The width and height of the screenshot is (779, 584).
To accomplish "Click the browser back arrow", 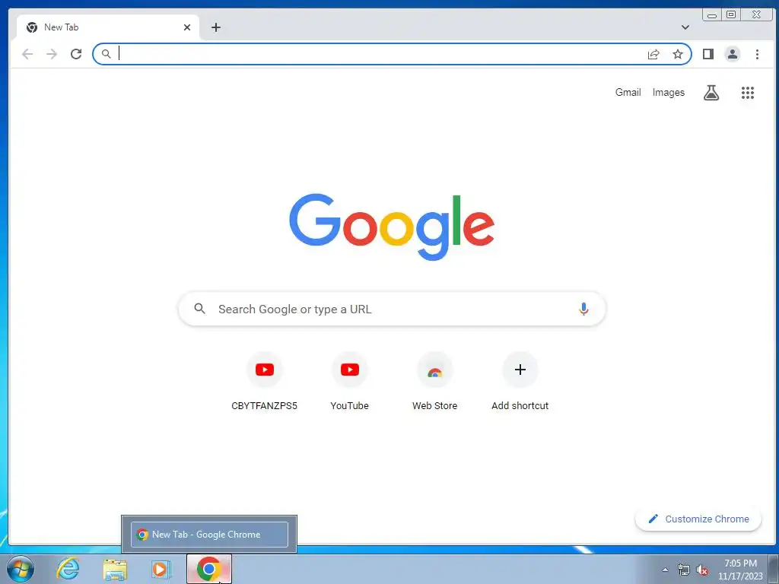I will point(27,54).
